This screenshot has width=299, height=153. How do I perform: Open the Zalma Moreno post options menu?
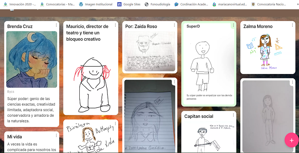pyautogui.click(x=292, y=25)
